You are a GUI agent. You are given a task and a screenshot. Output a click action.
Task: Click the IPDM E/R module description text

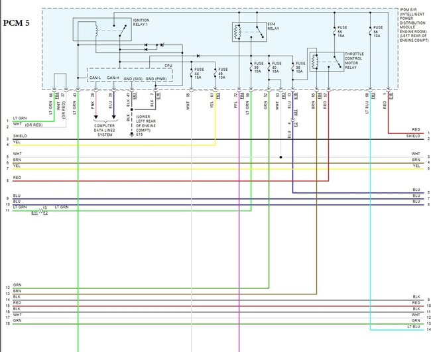pos(414,25)
